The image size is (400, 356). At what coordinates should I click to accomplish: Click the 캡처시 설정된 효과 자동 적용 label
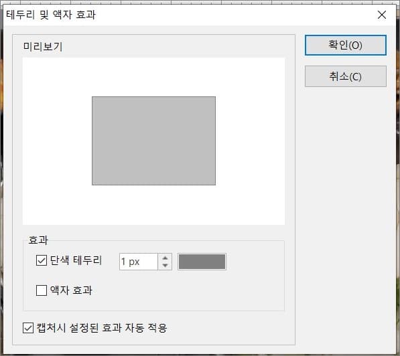coord(102,328)
